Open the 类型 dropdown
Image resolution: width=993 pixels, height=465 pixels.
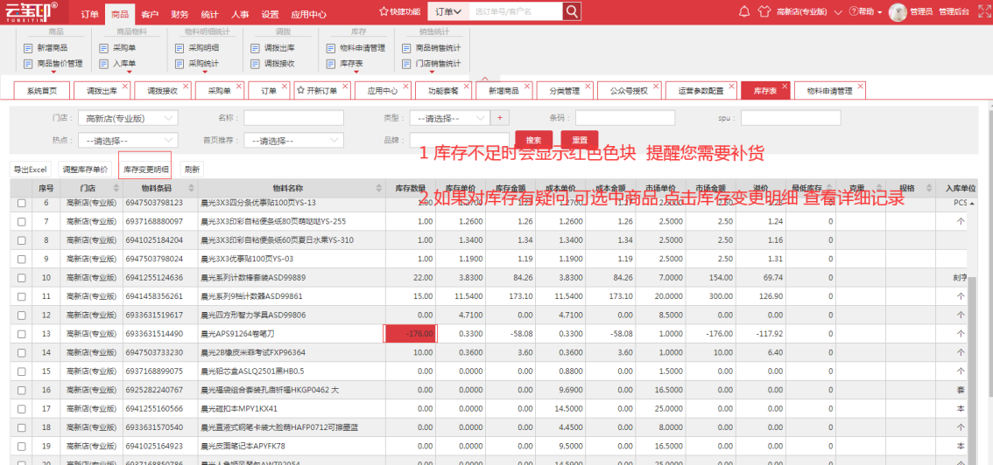pyautogui.click(x=449, y=118)
